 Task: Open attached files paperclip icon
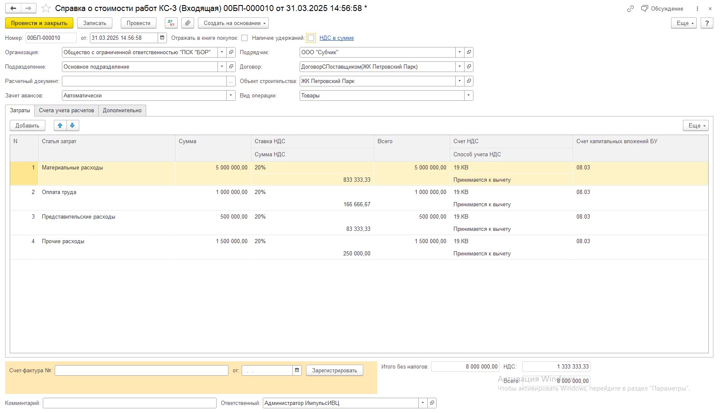click(188, 23)
